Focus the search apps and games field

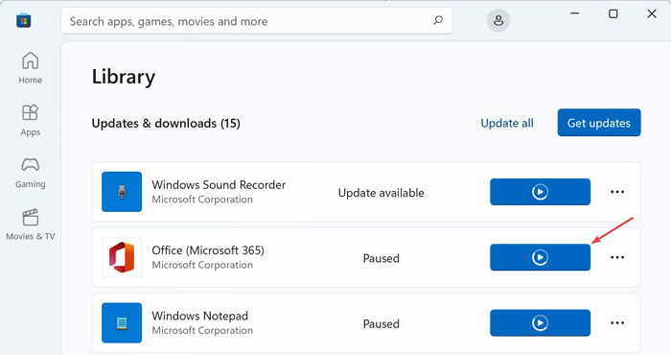257,20
